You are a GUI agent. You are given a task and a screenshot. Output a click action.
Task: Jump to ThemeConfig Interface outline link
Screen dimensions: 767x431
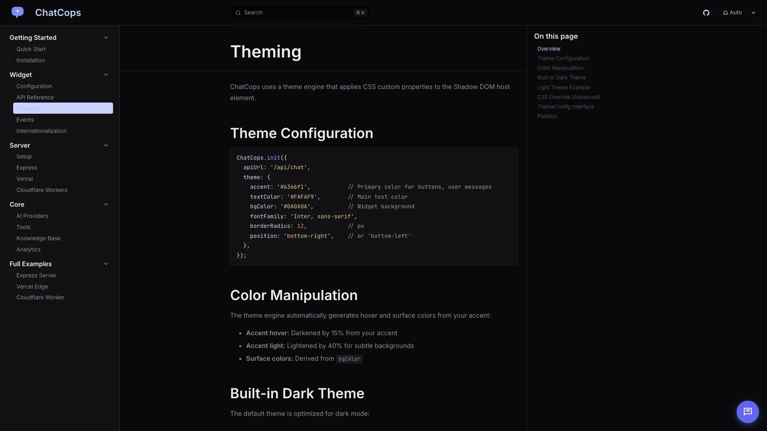[566, 107]
